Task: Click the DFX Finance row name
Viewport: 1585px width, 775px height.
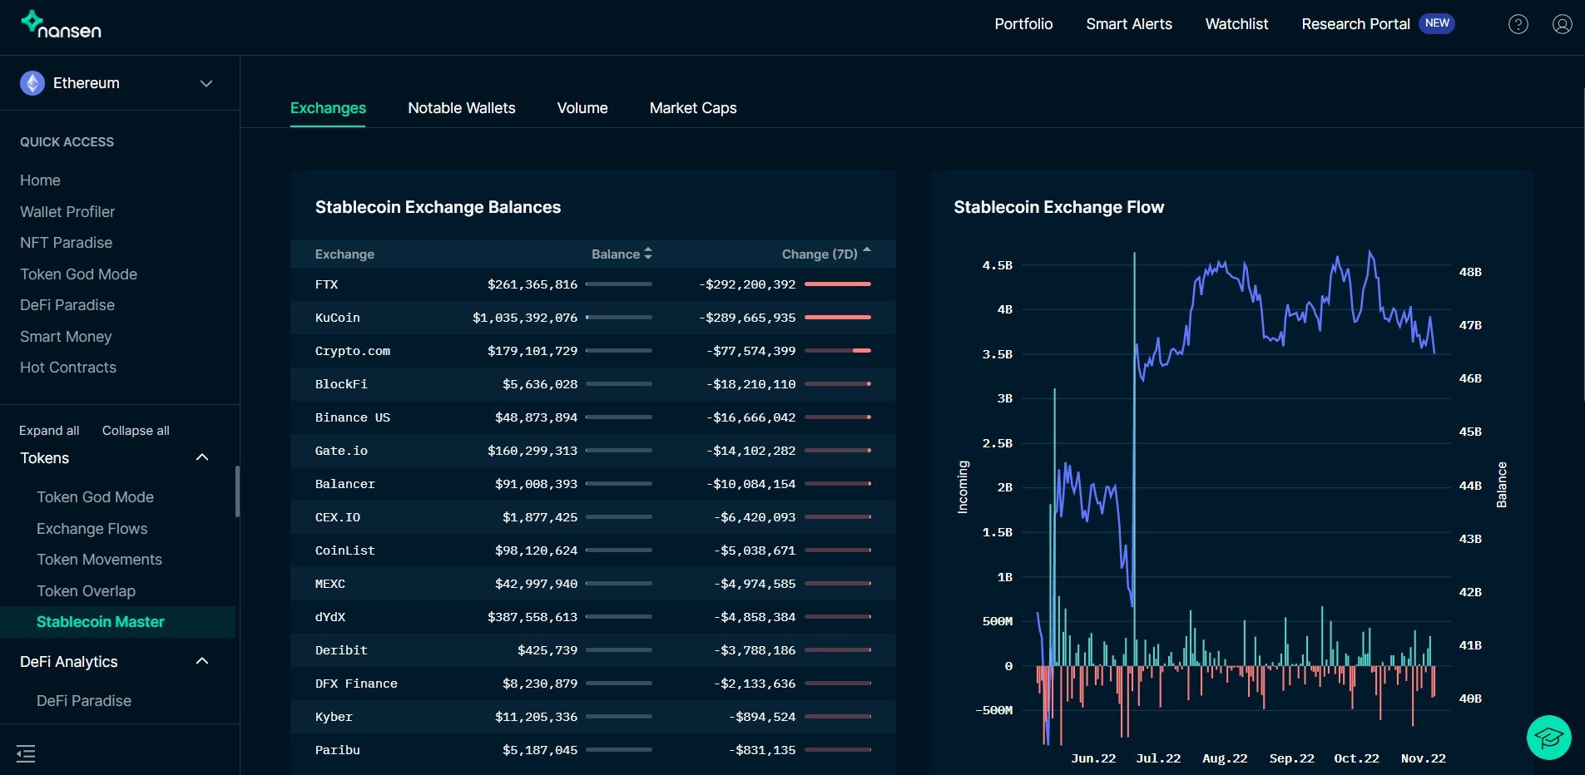Action: [x=356, y=684]
